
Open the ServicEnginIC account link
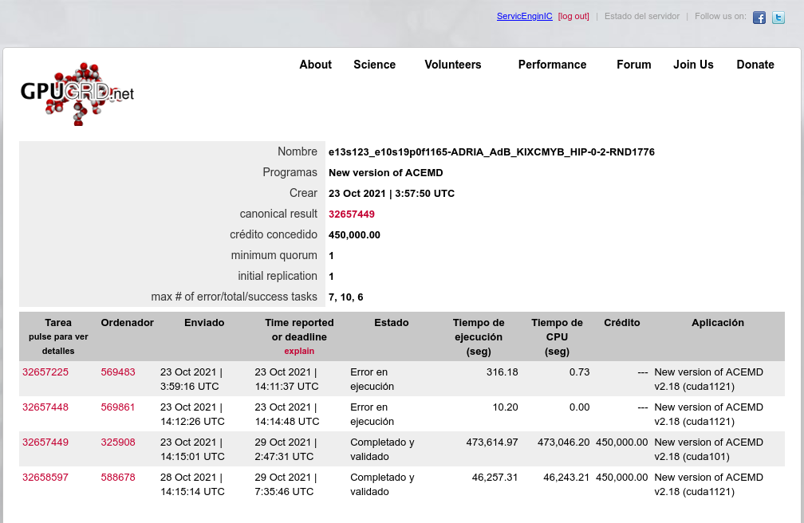point(525,17)
